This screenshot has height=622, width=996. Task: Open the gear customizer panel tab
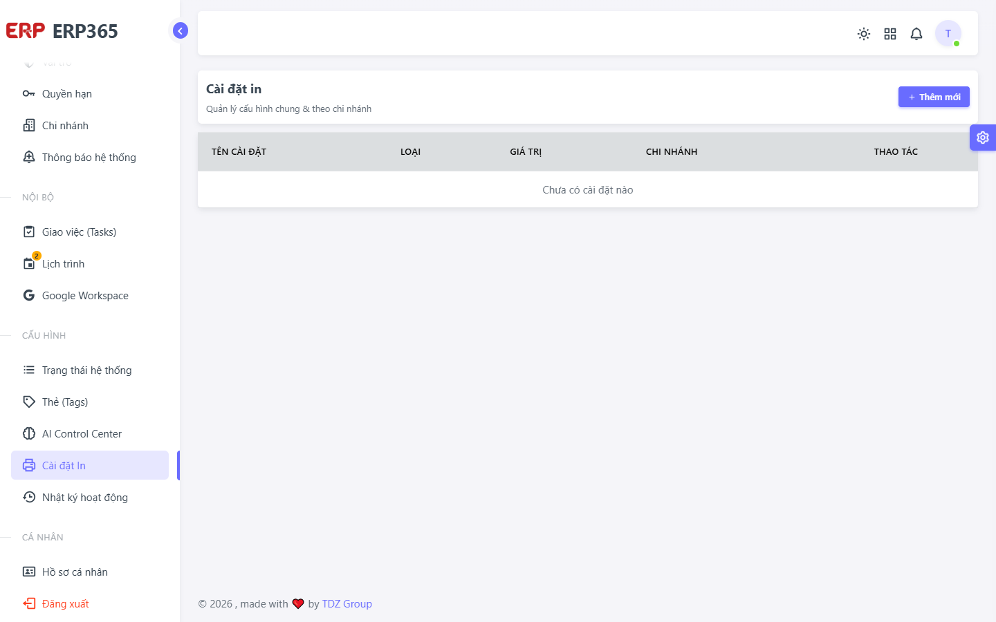click(x=983, y=138)
